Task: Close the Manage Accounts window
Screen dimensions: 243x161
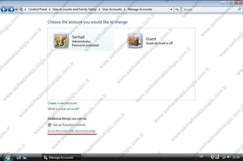Action: 239,3
